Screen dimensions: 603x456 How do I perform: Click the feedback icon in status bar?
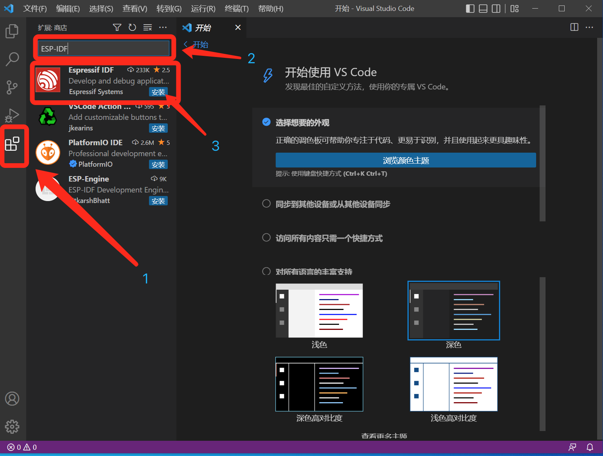pyautogui.click(x=572, y=447)
